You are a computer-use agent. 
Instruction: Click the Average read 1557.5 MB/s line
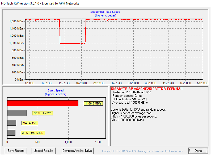pyautogui.click(x=130, y=103)
